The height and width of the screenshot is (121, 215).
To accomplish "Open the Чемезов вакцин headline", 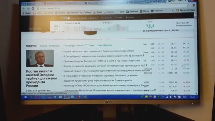I will click(x=106, y=71).
